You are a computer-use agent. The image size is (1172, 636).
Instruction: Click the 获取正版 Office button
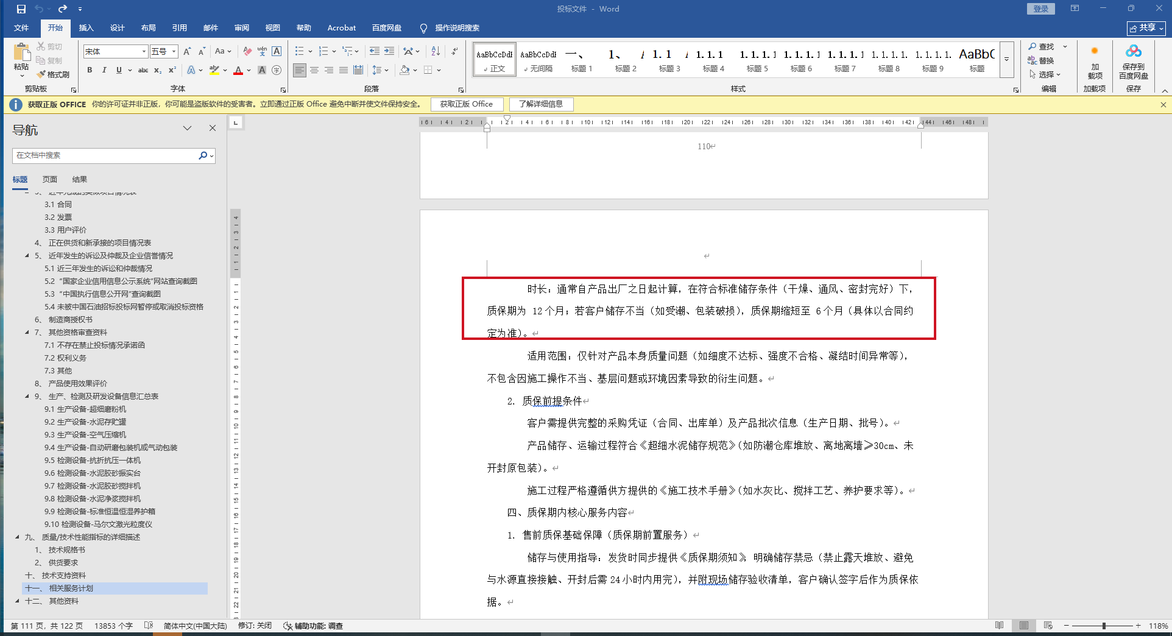(466, 104)
